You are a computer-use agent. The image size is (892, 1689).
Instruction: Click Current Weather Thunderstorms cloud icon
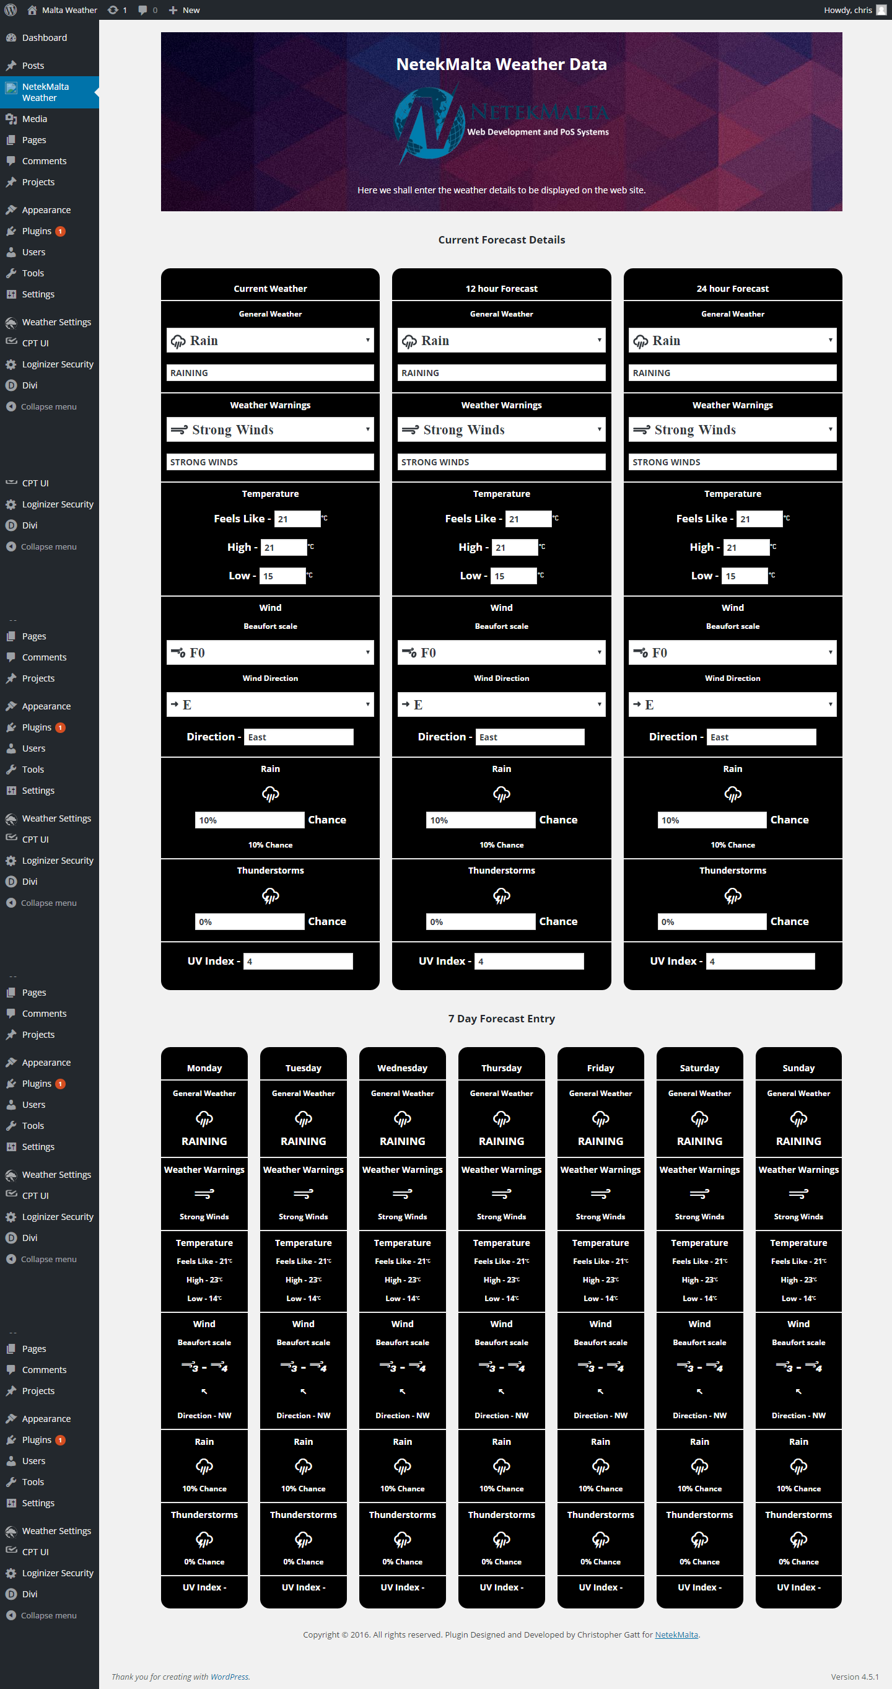tap(270, 897)
